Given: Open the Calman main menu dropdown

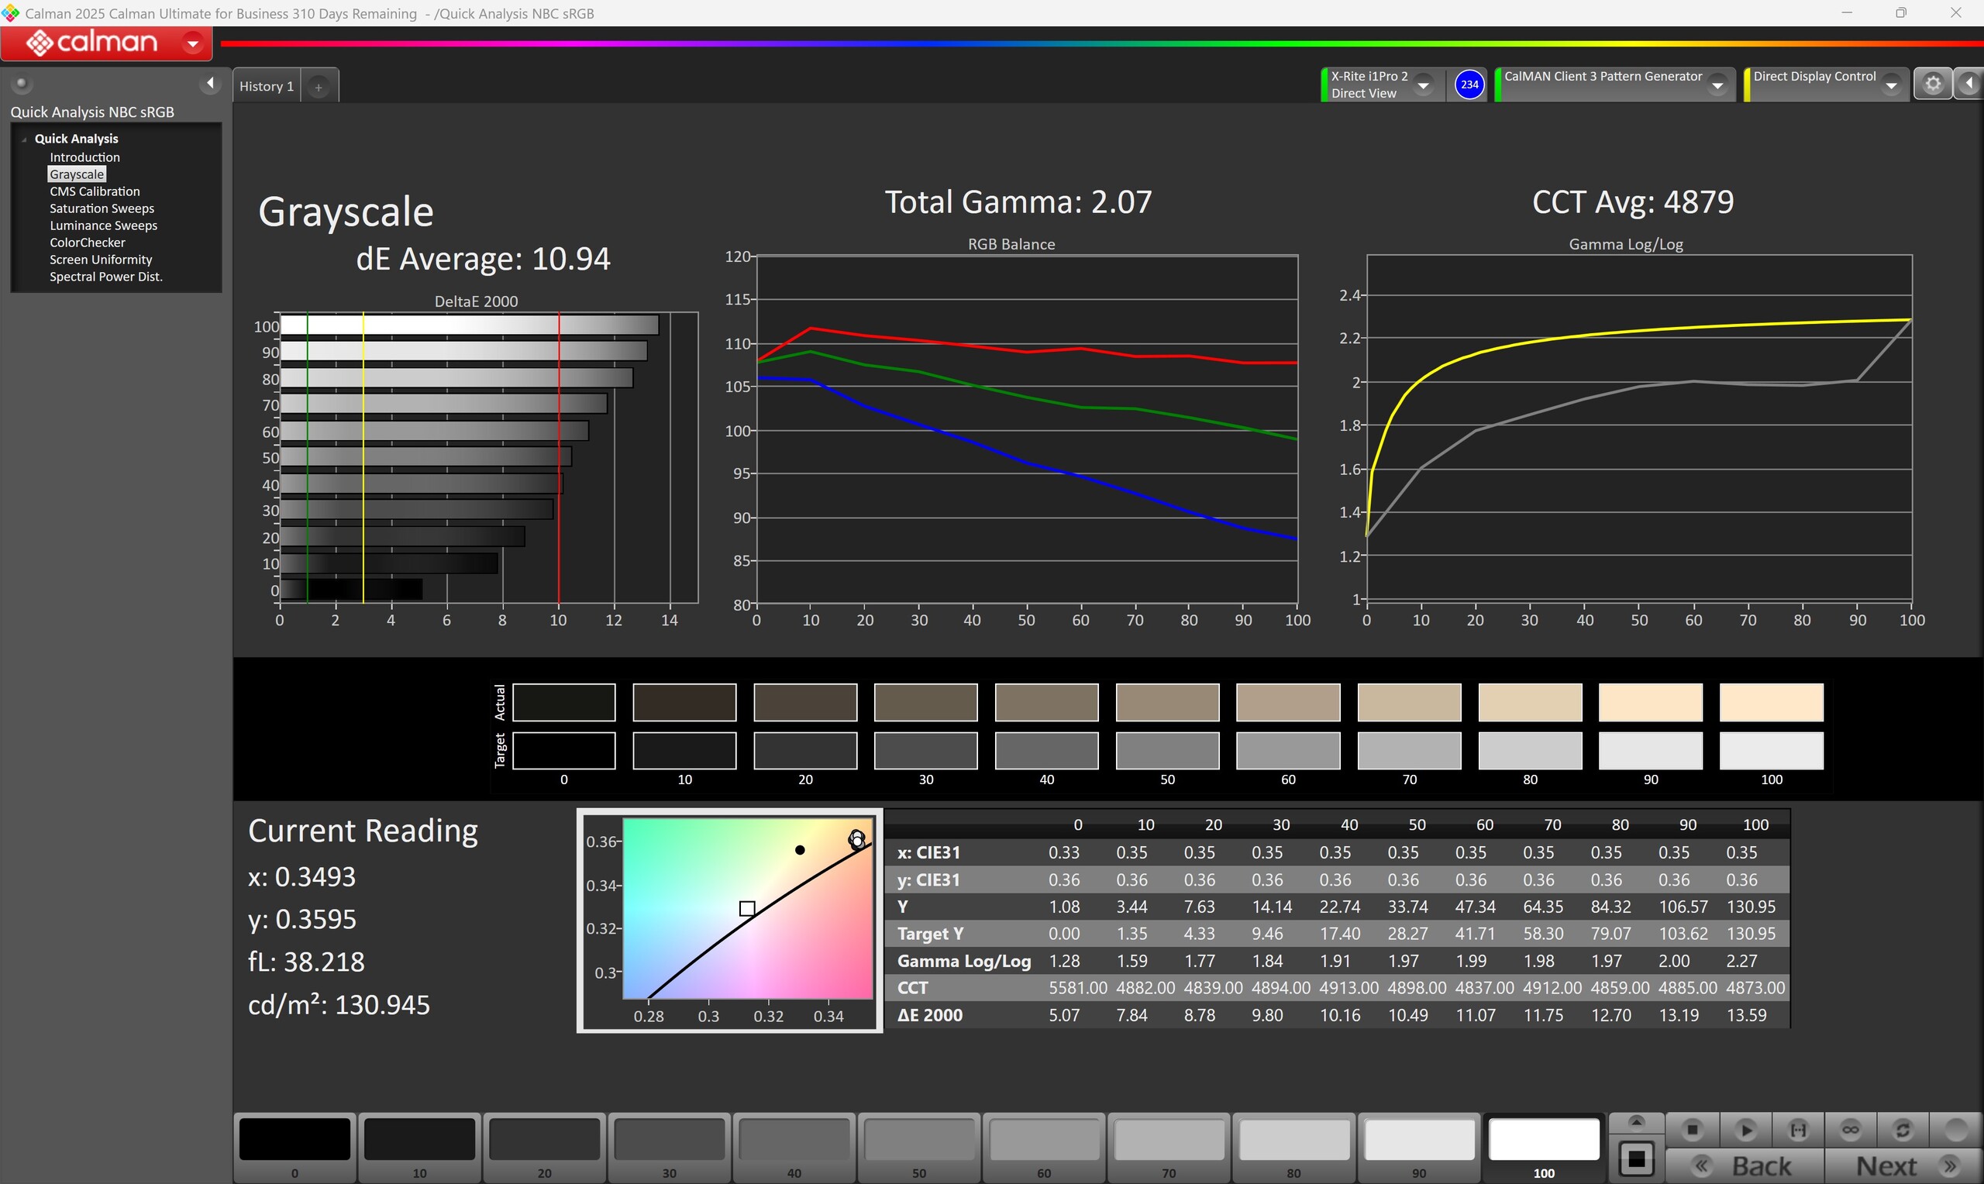Looking at the screenshot, I should (192, 43).
